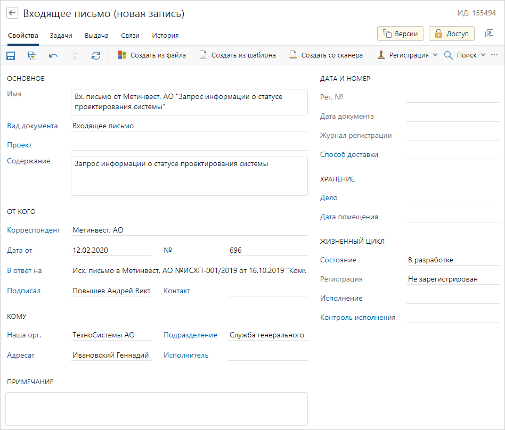Image resolution: width=505 pixels, height=430 pixels.
Task: Click the refresh icon in toolbar
Action: 96,55
